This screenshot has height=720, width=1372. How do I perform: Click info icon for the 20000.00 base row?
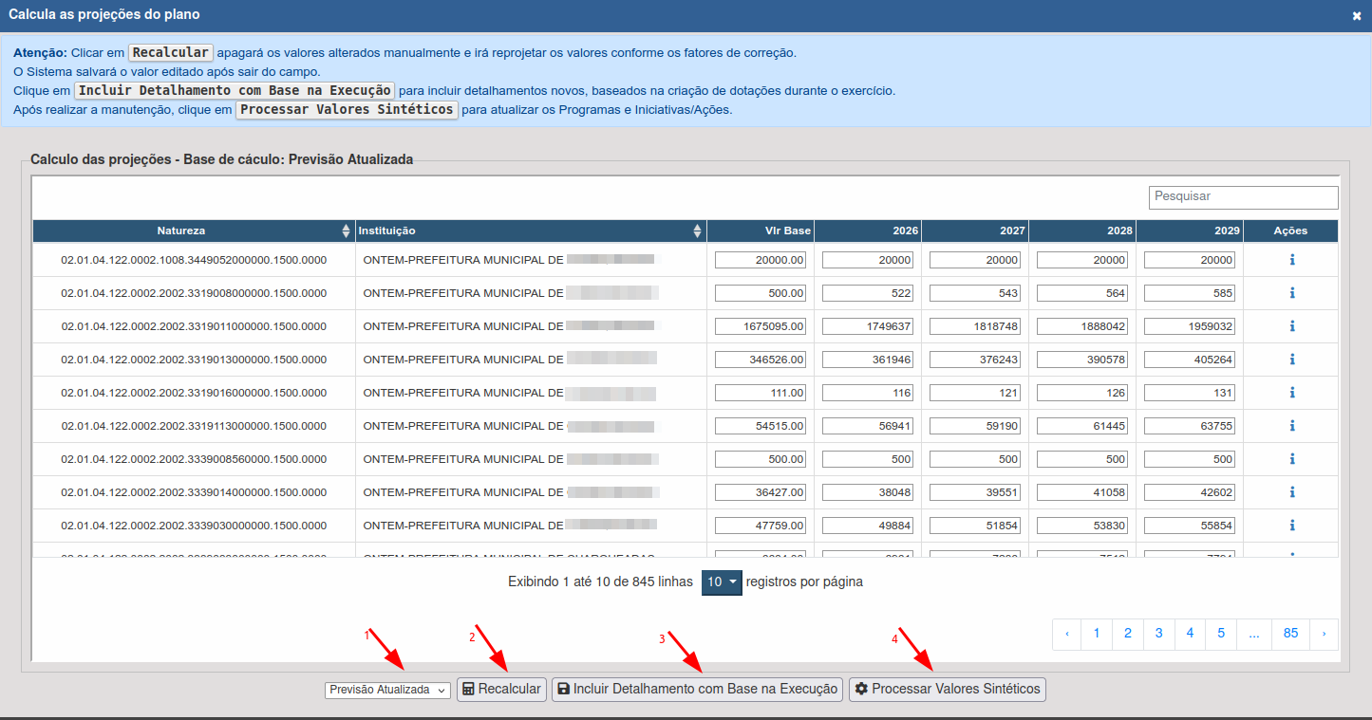(1291, 260)
